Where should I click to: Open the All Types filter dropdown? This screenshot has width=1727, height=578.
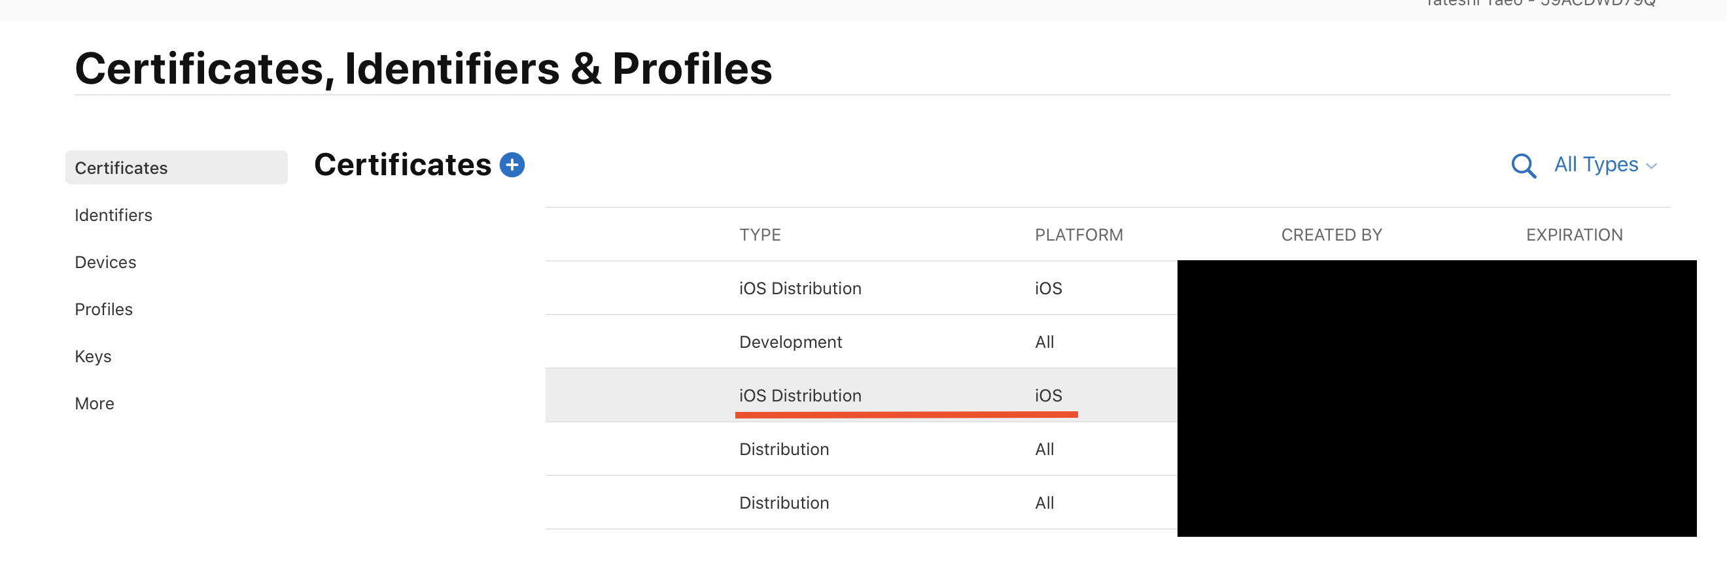[x=1596, y=165]
